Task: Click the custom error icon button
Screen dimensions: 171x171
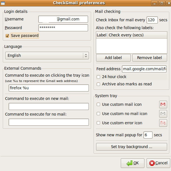Action: tap(163, 123)
